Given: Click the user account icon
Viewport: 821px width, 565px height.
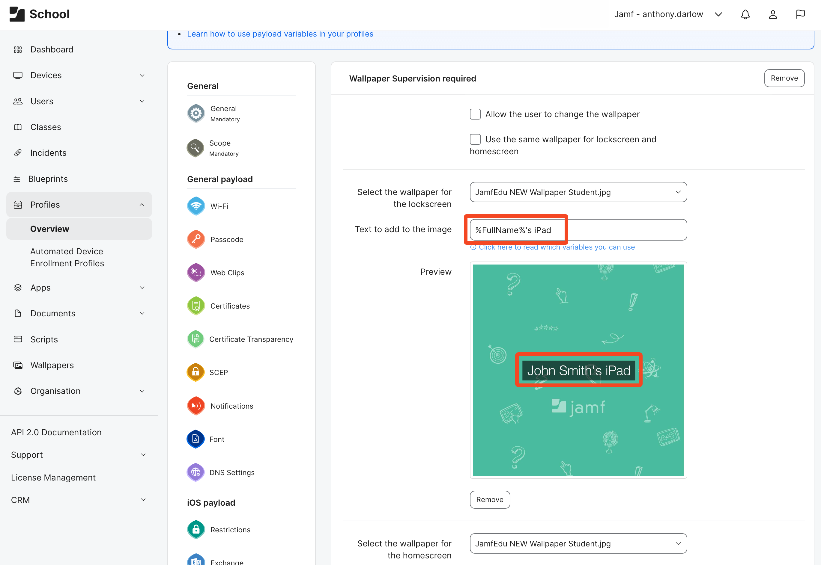Looking at the screenshot, I should click(x=773, y=14).
